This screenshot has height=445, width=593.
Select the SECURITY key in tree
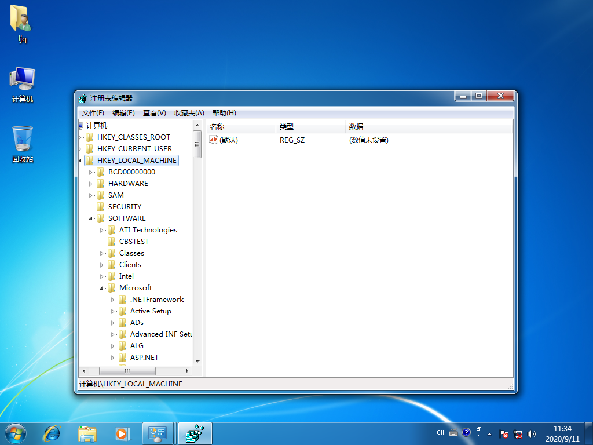[x=125, y=207]
